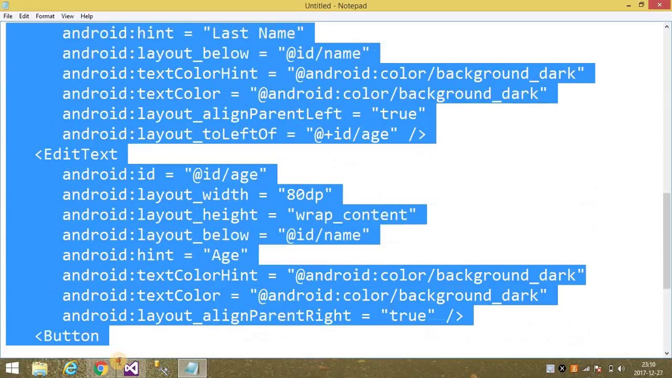This screenshot has width=672, height=378.
Task: Switch to the Google Chrome taskbar icon
Action: (100, 369)
